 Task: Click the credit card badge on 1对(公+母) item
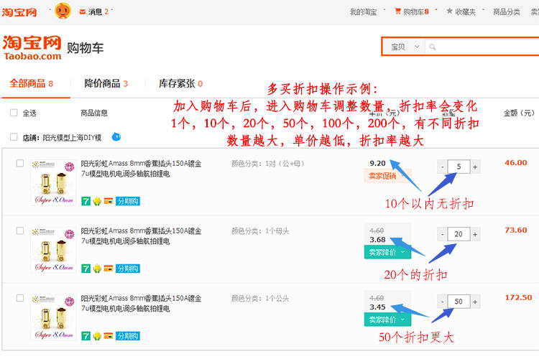click(109, 201)
